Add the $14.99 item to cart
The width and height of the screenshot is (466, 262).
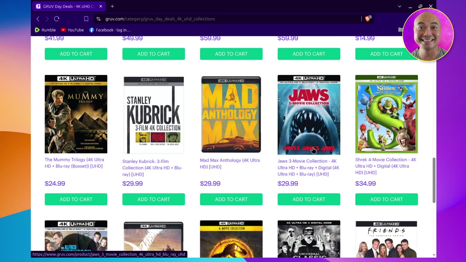387,54
